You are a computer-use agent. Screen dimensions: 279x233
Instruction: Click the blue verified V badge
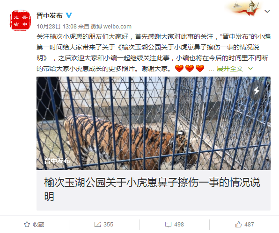pos(69,15)
